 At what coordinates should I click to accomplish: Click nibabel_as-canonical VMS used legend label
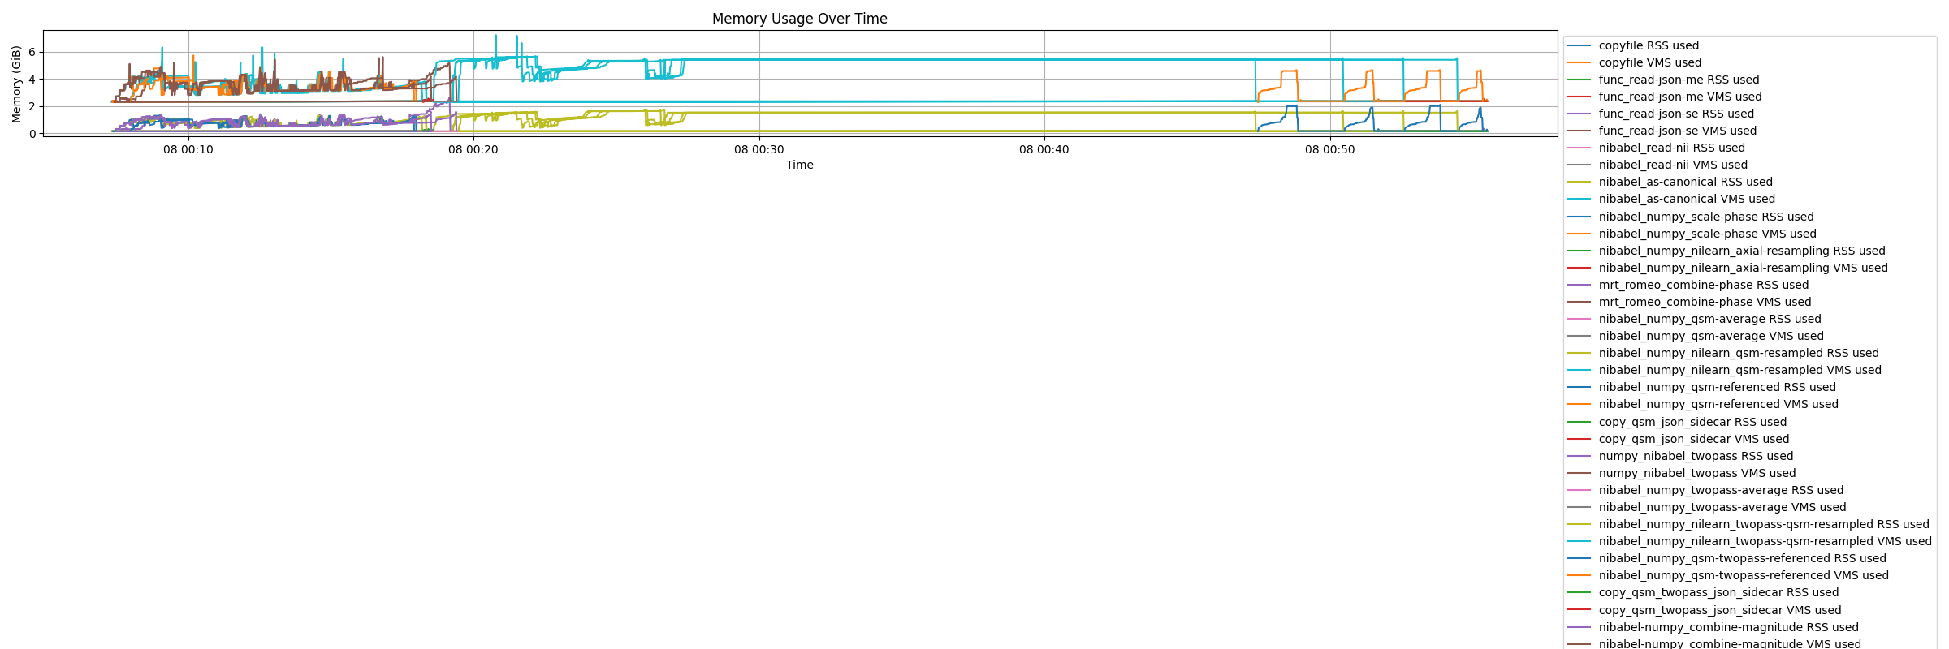tap(1687, 200)
